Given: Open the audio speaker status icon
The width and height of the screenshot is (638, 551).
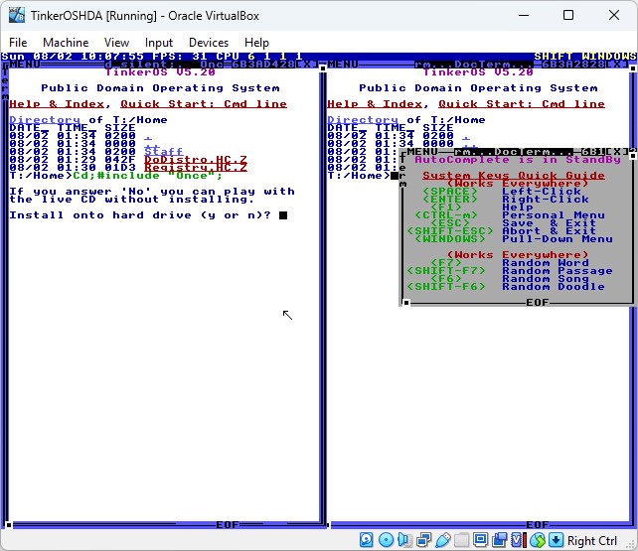Looking at the screenshot, I should click(404, 540).
